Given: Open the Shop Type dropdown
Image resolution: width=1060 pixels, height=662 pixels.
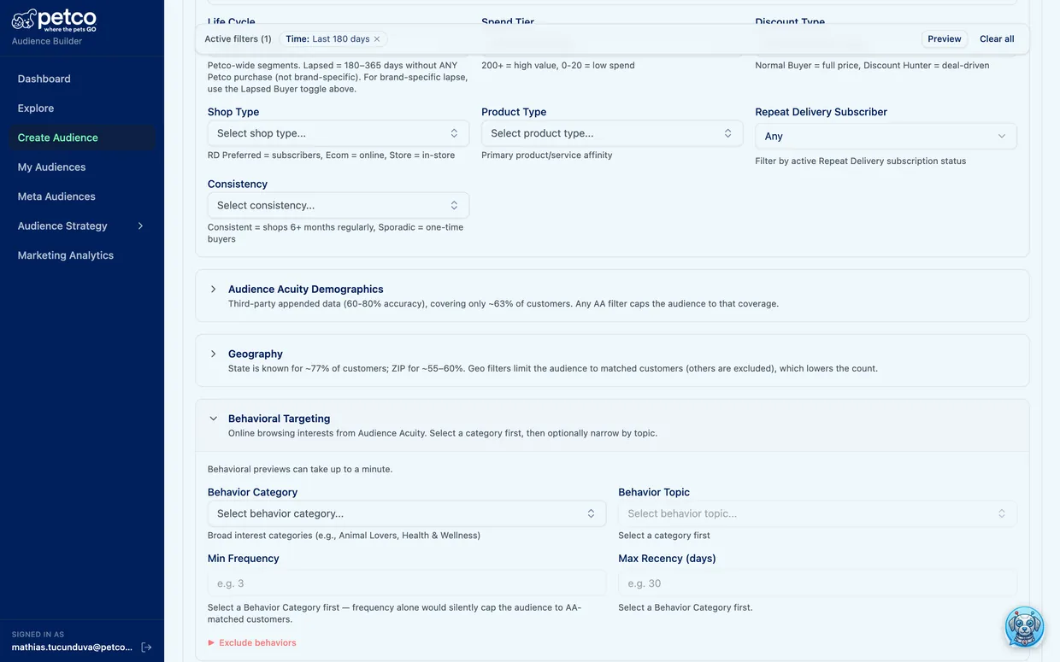Looking at the screenshot, I should (339, 133).
